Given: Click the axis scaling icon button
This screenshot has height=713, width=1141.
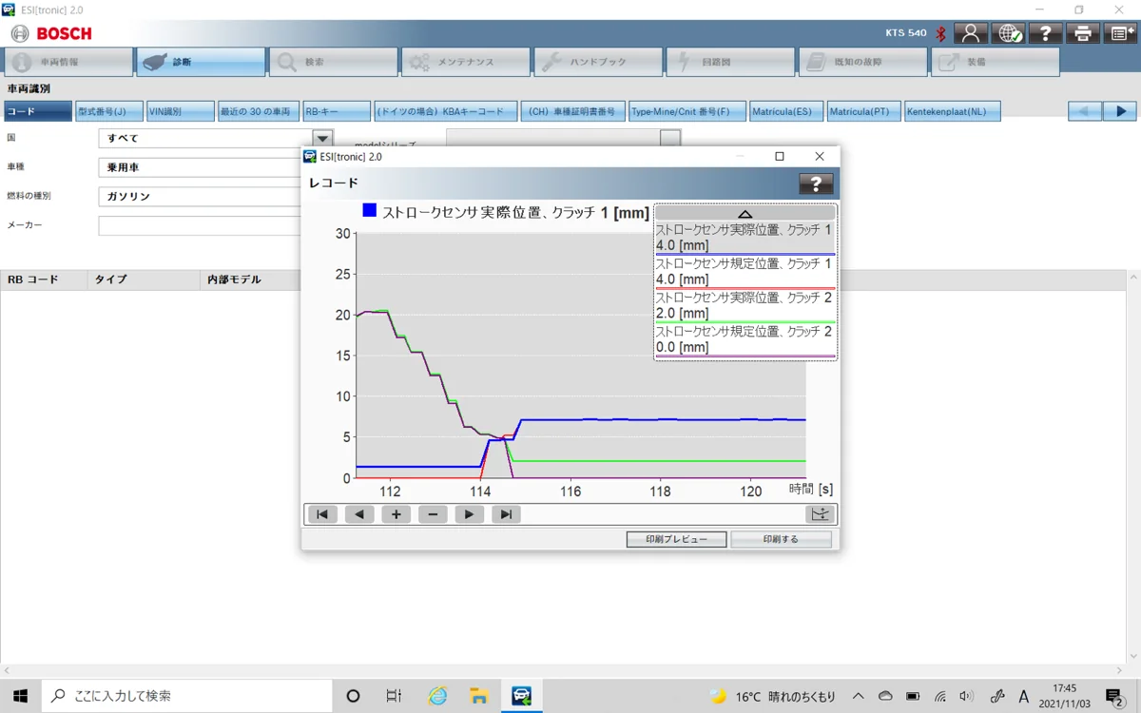Looking at the screenshot, I should pos(820,514).
